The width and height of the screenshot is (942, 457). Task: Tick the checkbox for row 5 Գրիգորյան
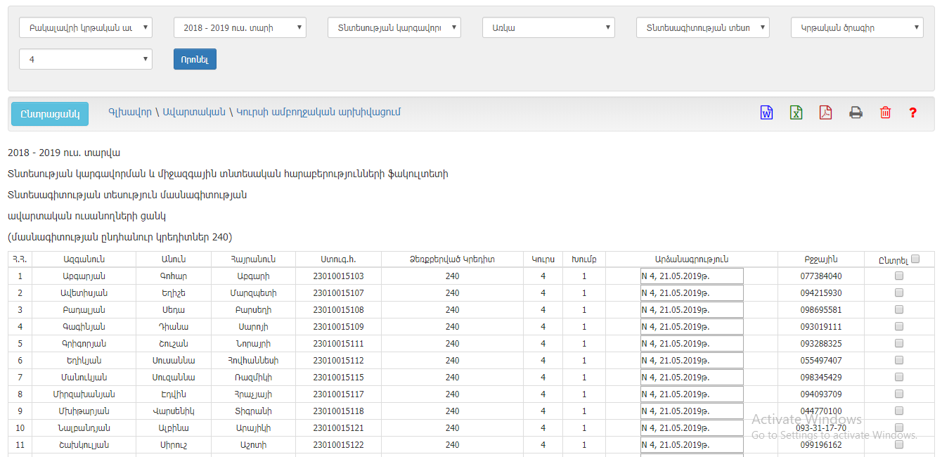(x=898, y=344)
